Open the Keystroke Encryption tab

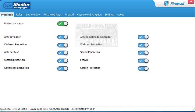tap(89, 15)
